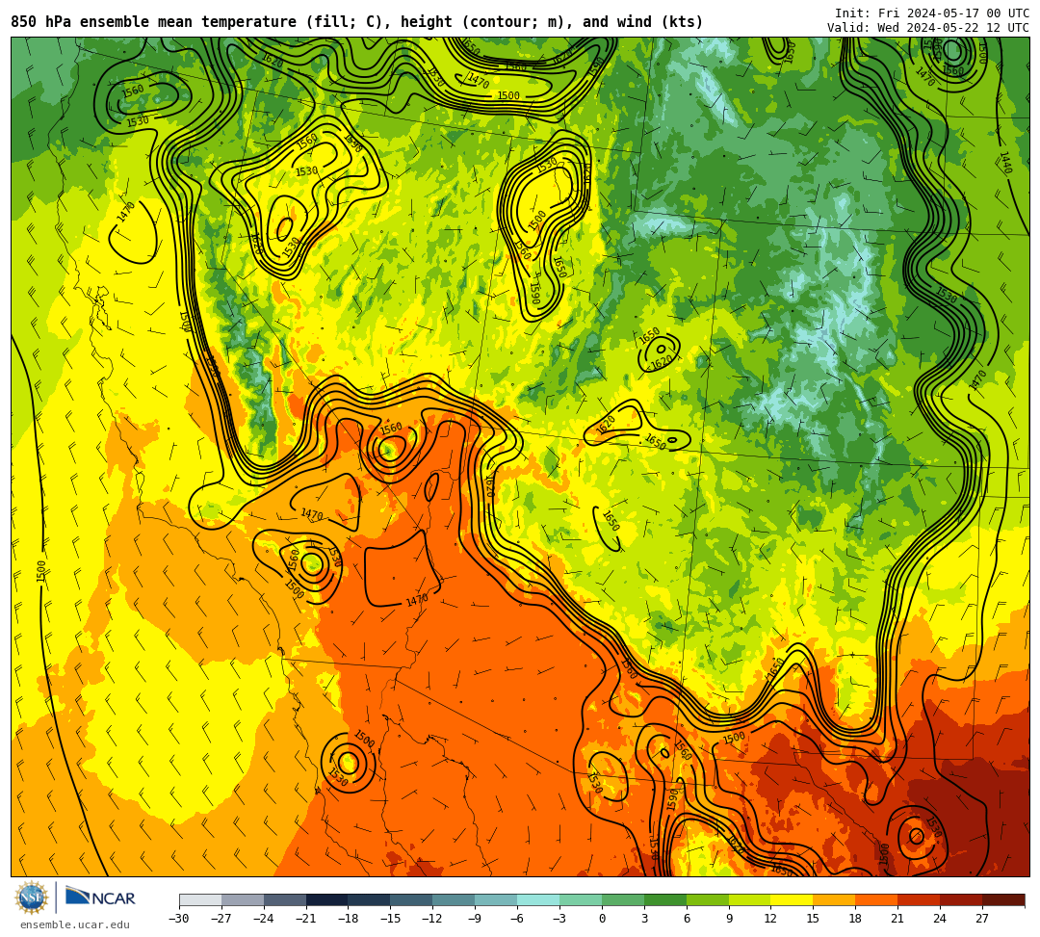Screen dimensions: 1040x937
Task: Pick the dark green swatch between 3 and 6
Action: point(665,899)
